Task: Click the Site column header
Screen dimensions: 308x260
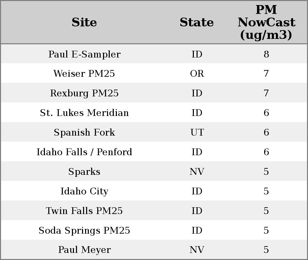Action: pyautogui.click(x=84, y=23)
